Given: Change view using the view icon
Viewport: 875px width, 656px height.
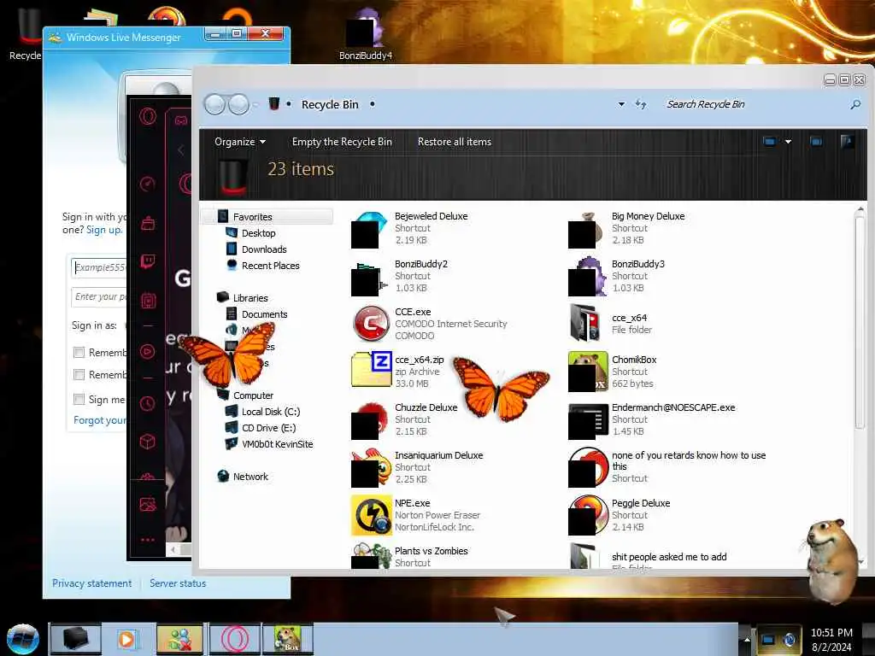Looking at the screenshot, I should coord(770,142).
